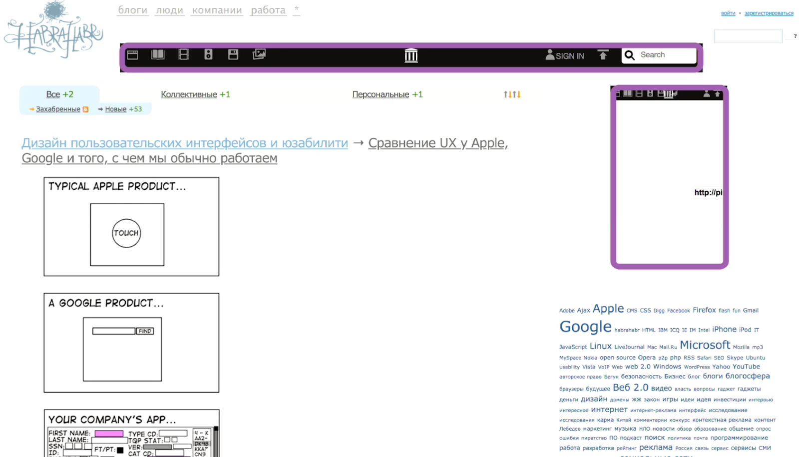Click the реклама tag in the tag cloud
799x457 pixels.
pyautogui.click(x=656, y=448)
